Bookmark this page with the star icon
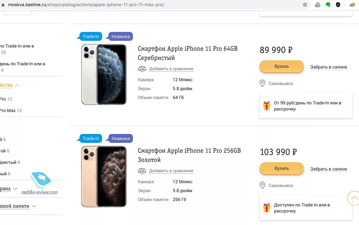359x225 pixels. pyautogui.click(x=305, y=5)
